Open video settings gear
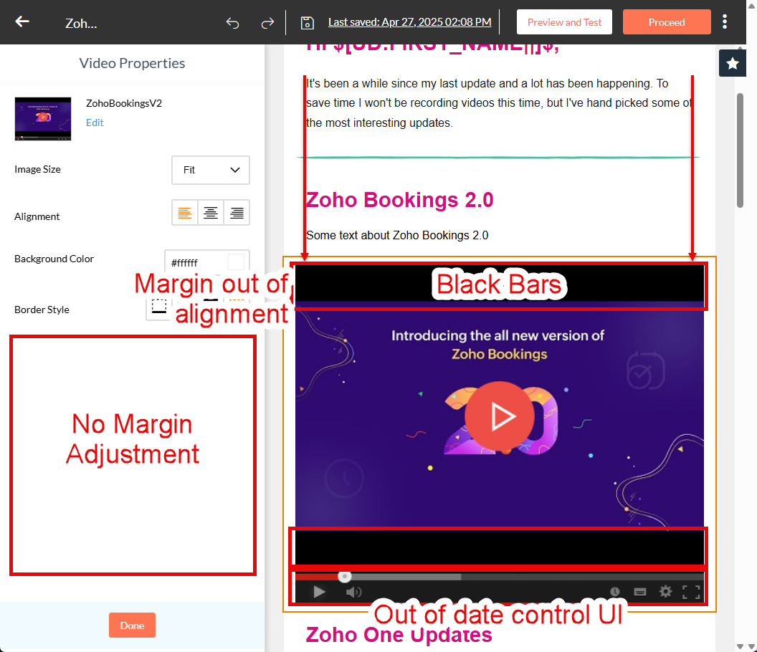Image resolution: width=757 pixels, height=652 pixels. [x=665, y=591]
